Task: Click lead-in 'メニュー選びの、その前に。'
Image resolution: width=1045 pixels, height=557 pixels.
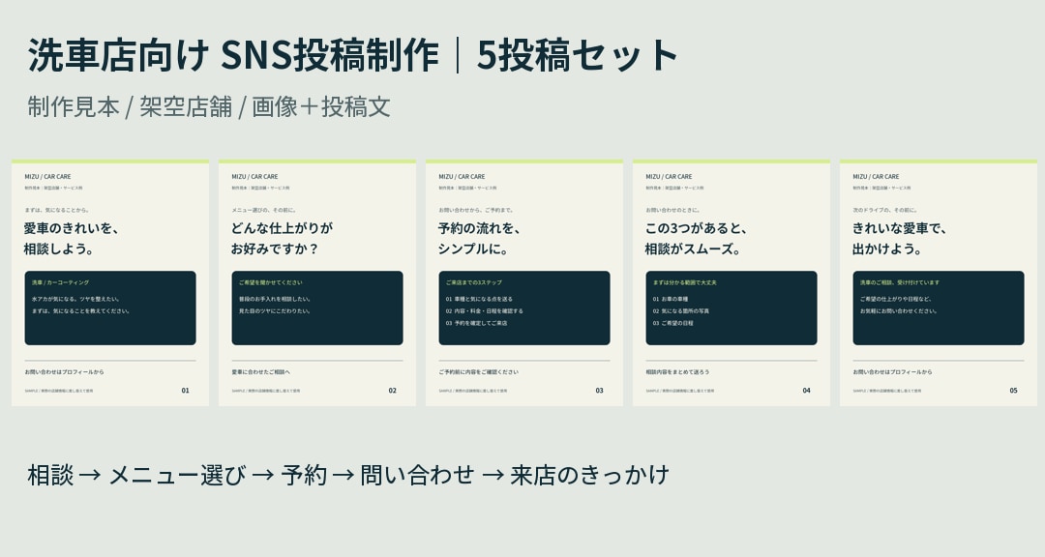Action: click(x=264, y=210)
